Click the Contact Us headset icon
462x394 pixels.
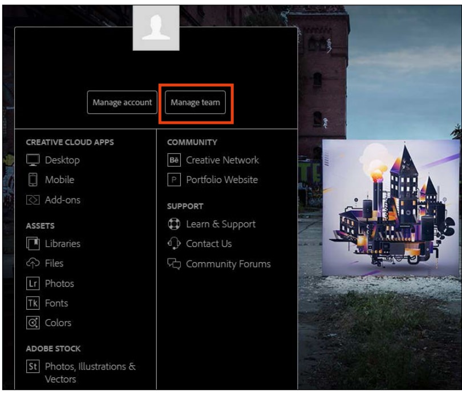tap(174, 243)
